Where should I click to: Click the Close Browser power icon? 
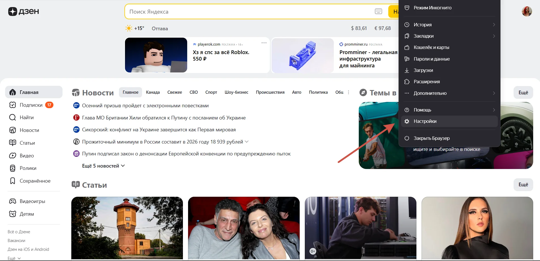[x=407, y=138]
